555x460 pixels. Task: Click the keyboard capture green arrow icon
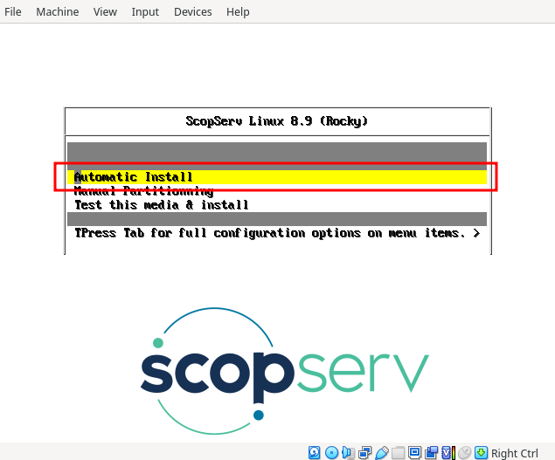[x=481, y=452]
